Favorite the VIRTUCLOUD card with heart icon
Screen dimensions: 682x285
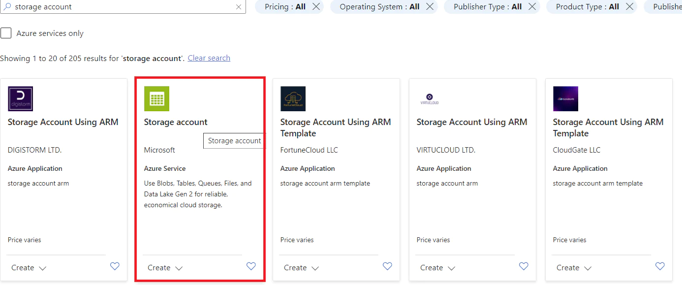(524, 266)
